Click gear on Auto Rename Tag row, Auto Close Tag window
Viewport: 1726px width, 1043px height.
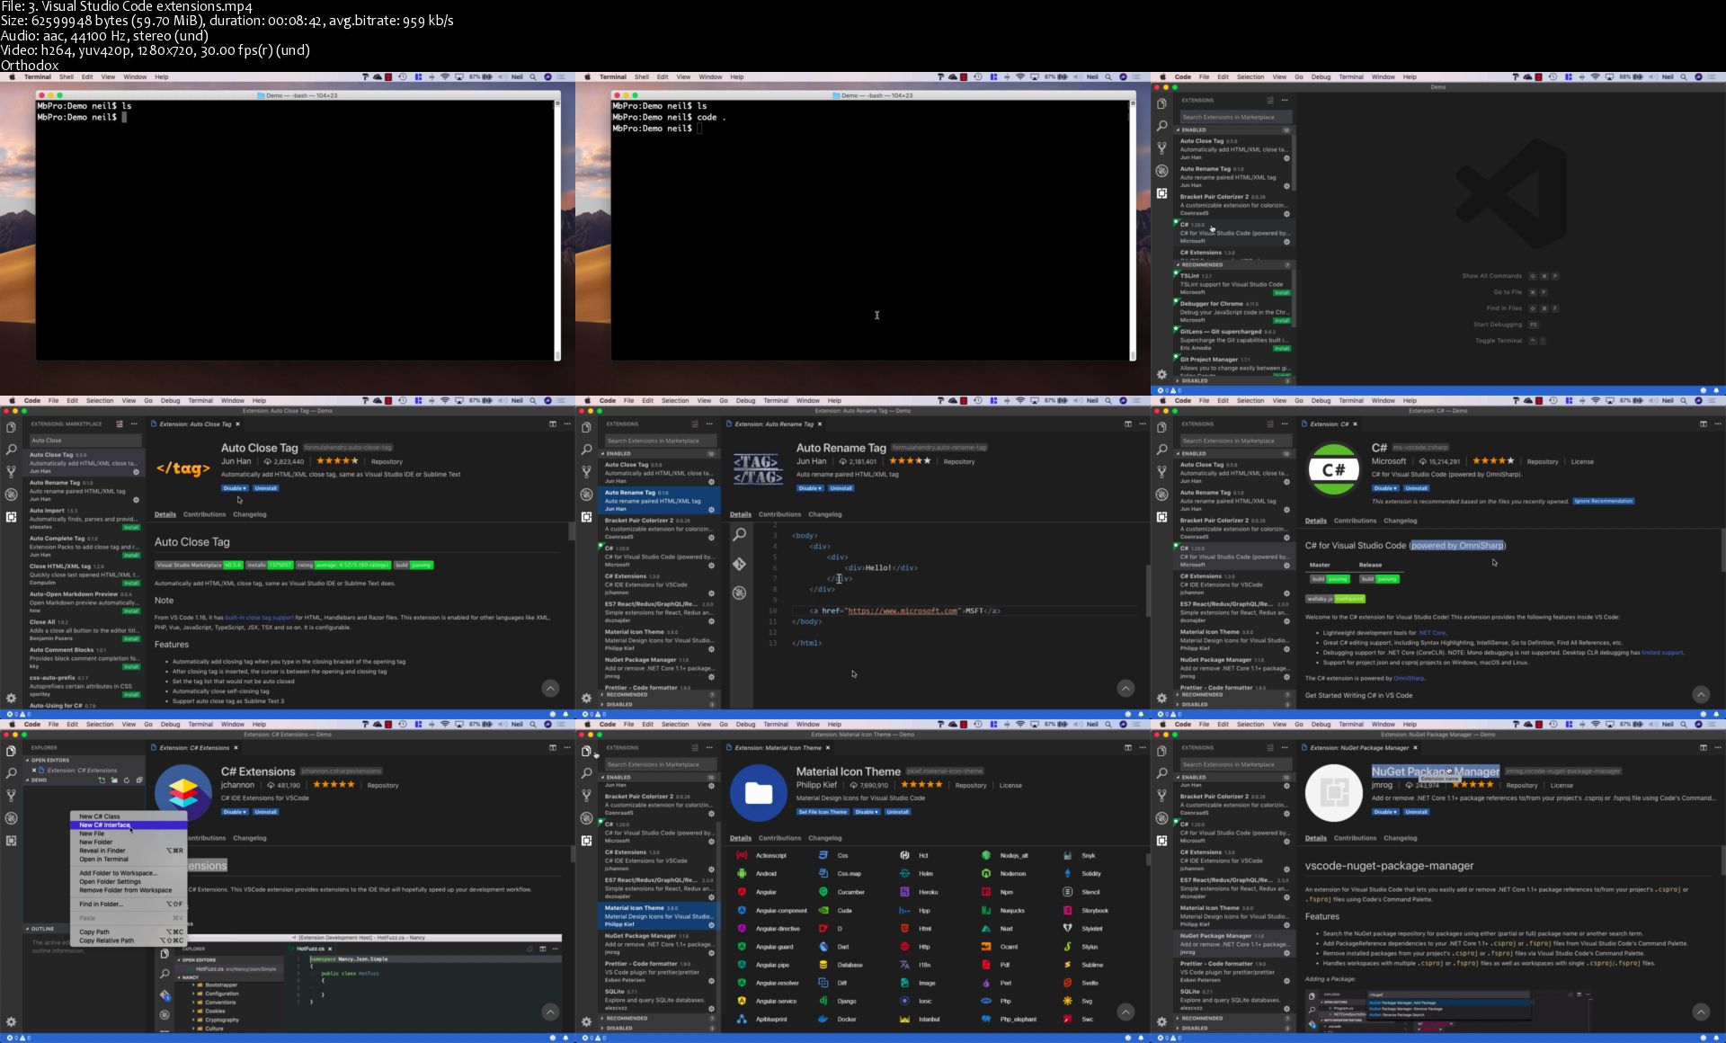[x=136, y=500]
